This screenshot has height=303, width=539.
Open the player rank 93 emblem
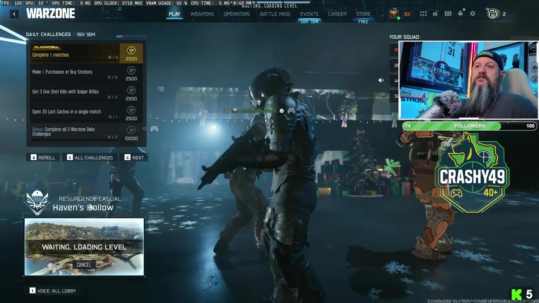coord(394,14)
